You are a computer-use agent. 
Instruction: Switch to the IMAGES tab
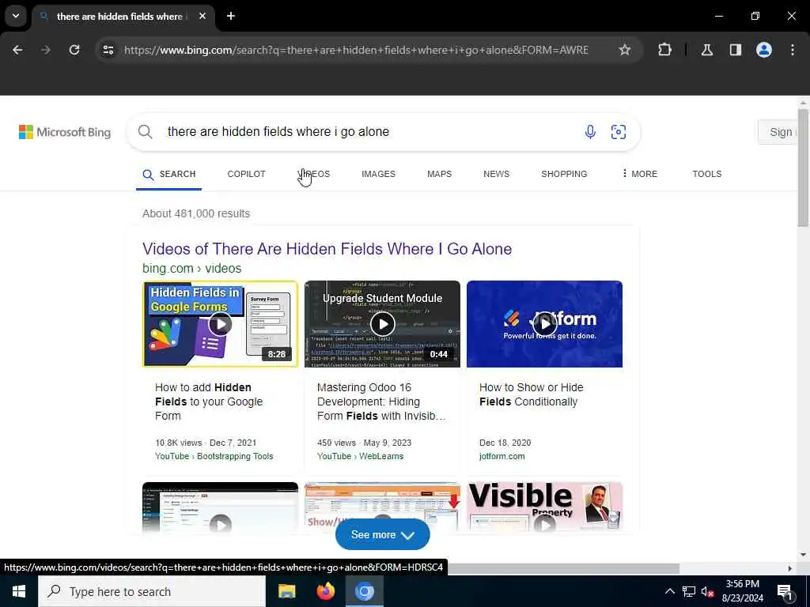[x=378, y=174]
